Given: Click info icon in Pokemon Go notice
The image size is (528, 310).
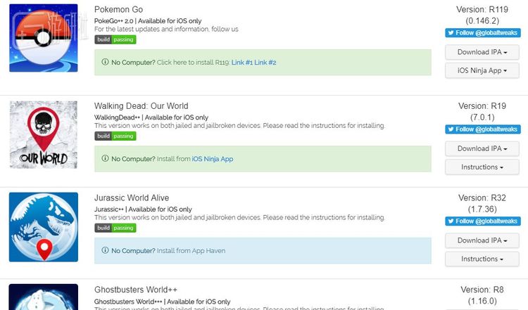Looking at the screenshot, I should pyautogui.click(x=106, y=63).
